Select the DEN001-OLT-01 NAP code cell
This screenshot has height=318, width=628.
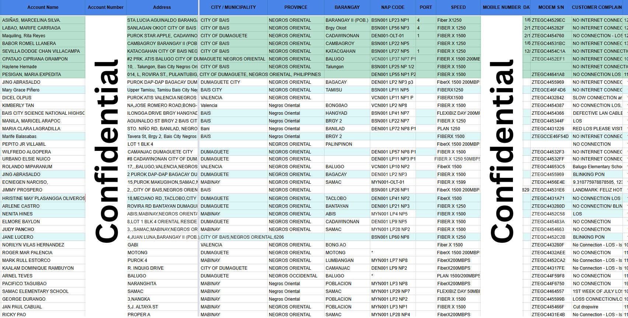(x=393, y=36)
